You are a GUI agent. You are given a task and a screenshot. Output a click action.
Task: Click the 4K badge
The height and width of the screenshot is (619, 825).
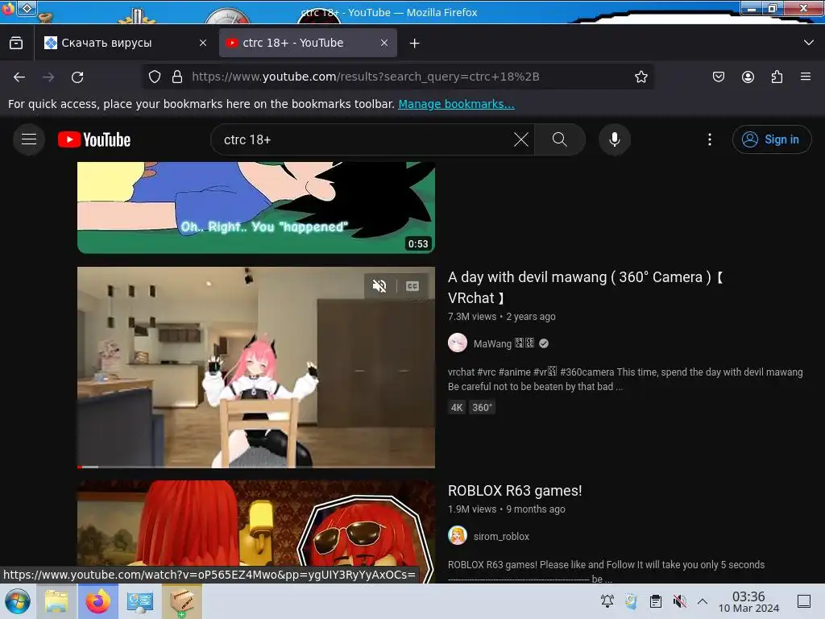pyautogui.click(x=457, y=407)
